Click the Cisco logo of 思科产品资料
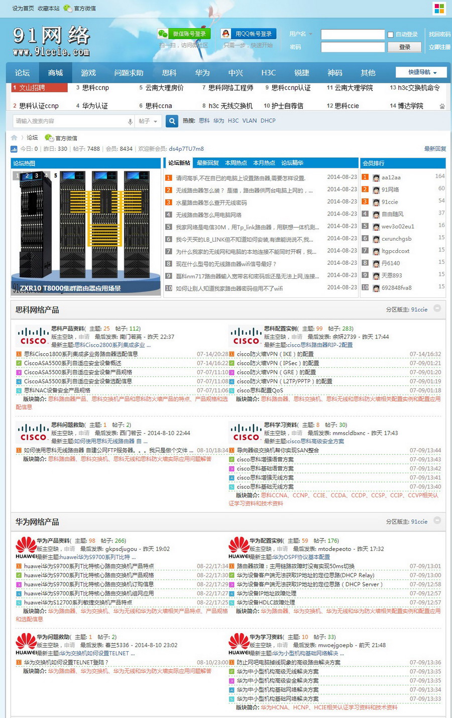This screenshot has height=718, width=452. [x=33, y=336]
